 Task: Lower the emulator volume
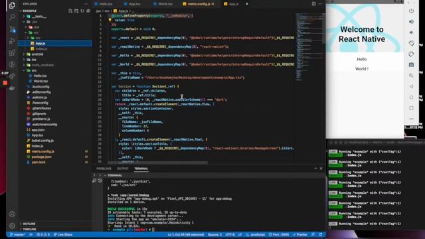click(411, 33)
